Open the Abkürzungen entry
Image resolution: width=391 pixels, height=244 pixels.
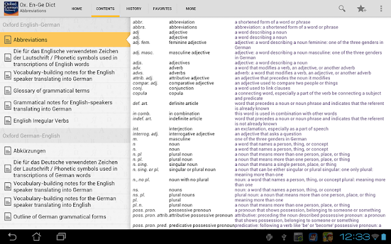[65, 151]
